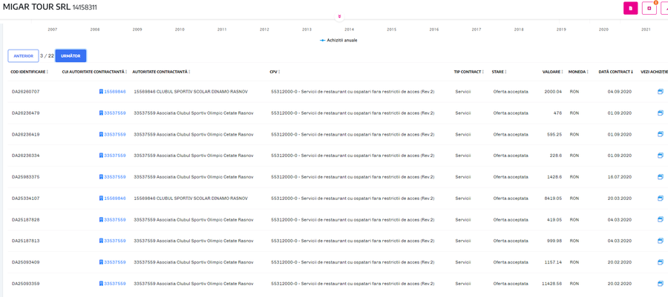Open CUI link 33537559 in DA26236419 row
The image size is (668, 297).
[113, 134]
